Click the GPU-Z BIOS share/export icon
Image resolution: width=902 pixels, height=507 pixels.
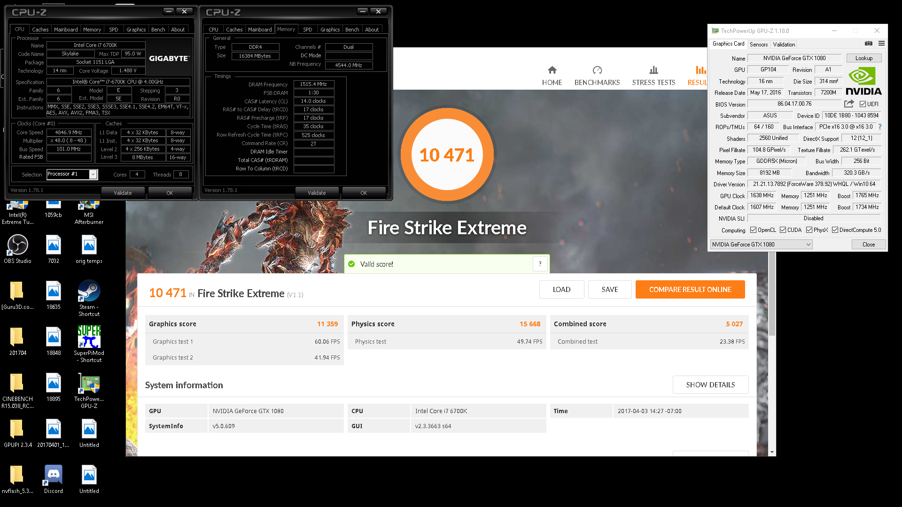click(x=849, y=104)
